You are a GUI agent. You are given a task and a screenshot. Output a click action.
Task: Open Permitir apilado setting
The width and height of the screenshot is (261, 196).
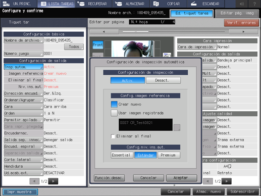click(23, 120)
